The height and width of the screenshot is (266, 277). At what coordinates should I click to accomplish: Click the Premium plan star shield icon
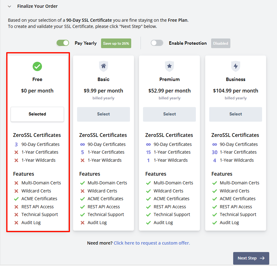click(x=169, y=66)
